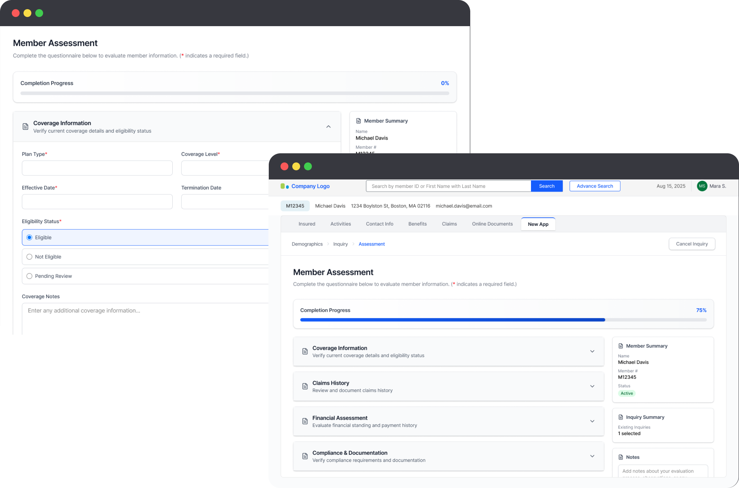Select the Eligible radio option

click(29, 238)
